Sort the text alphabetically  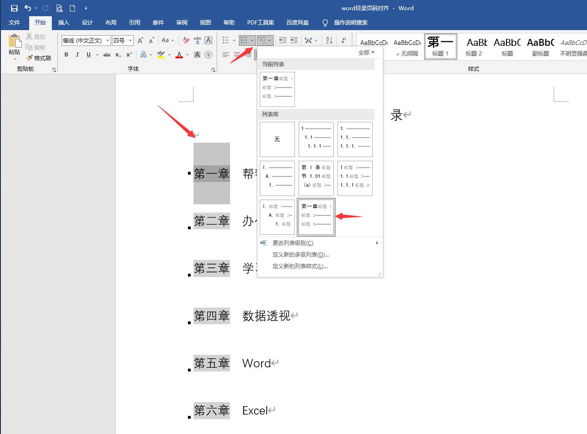[x=328, y=41]
